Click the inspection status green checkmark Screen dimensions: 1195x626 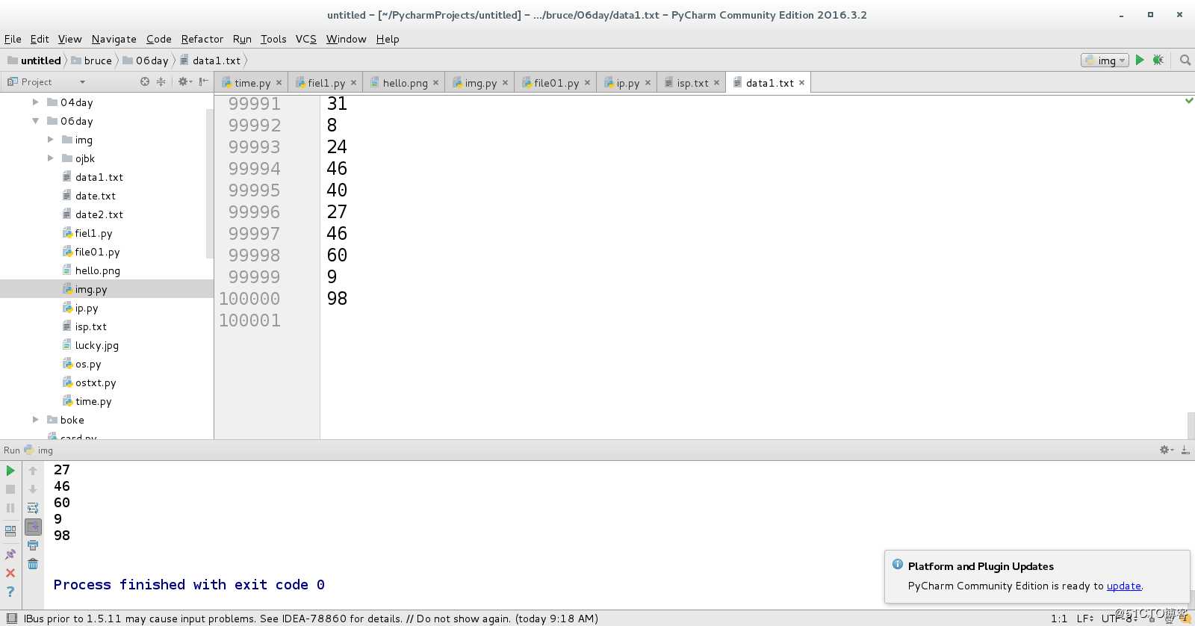click(1189, 100)
